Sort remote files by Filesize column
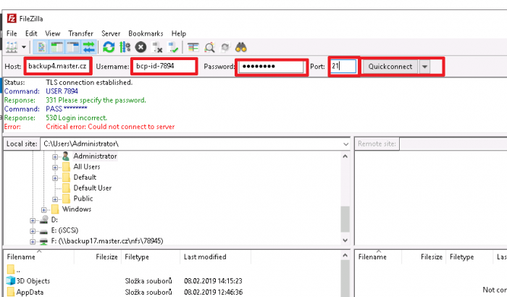The width and height of the screenshot is (507, 297). coord(424,257)
